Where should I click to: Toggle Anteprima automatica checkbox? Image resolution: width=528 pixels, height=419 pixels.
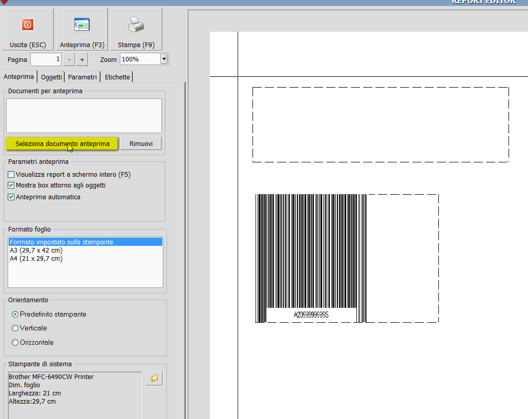[11, 197]
